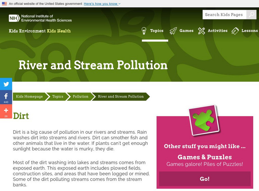Click the NIH logo badge
Image resolution: width=259 pixels, height=191 pixels.
(14, 18)
